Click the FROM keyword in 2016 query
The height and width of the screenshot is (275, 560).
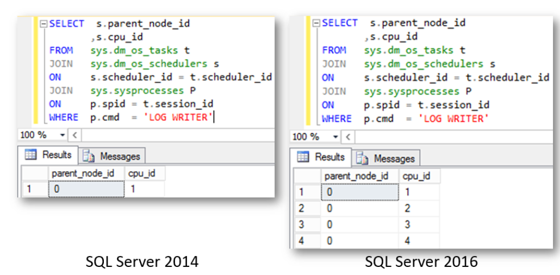pyautogui.click(x=334, y=51)
